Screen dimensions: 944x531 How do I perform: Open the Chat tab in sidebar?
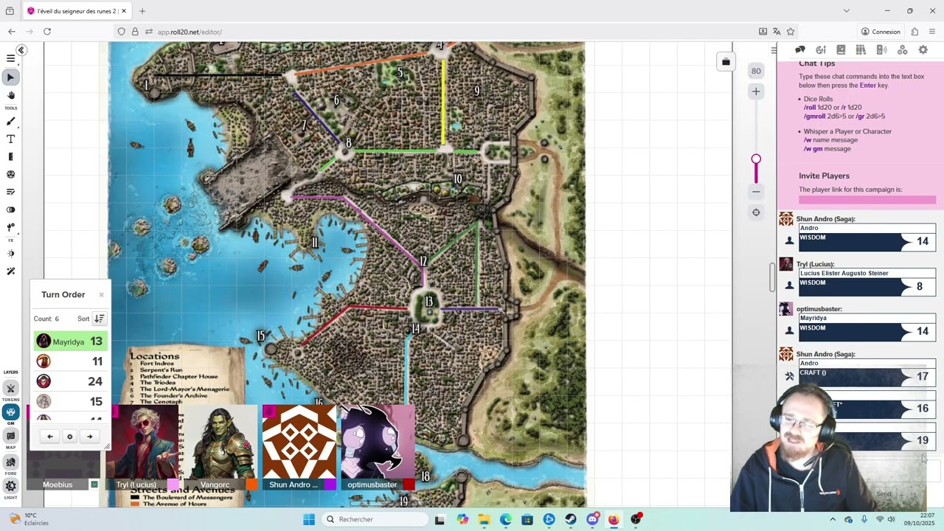point(800,49)
